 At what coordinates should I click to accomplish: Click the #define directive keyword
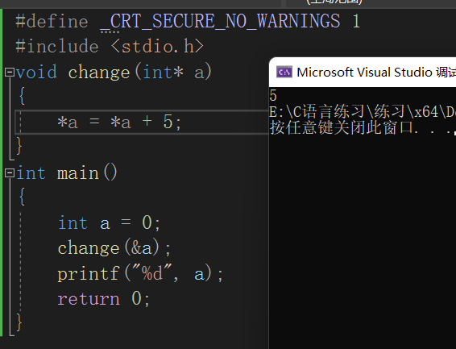52,22
